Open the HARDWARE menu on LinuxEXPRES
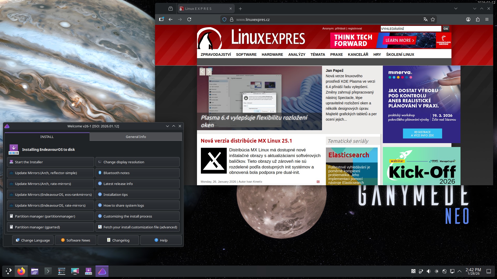The image size is (497, 279). tap(272, 55)
